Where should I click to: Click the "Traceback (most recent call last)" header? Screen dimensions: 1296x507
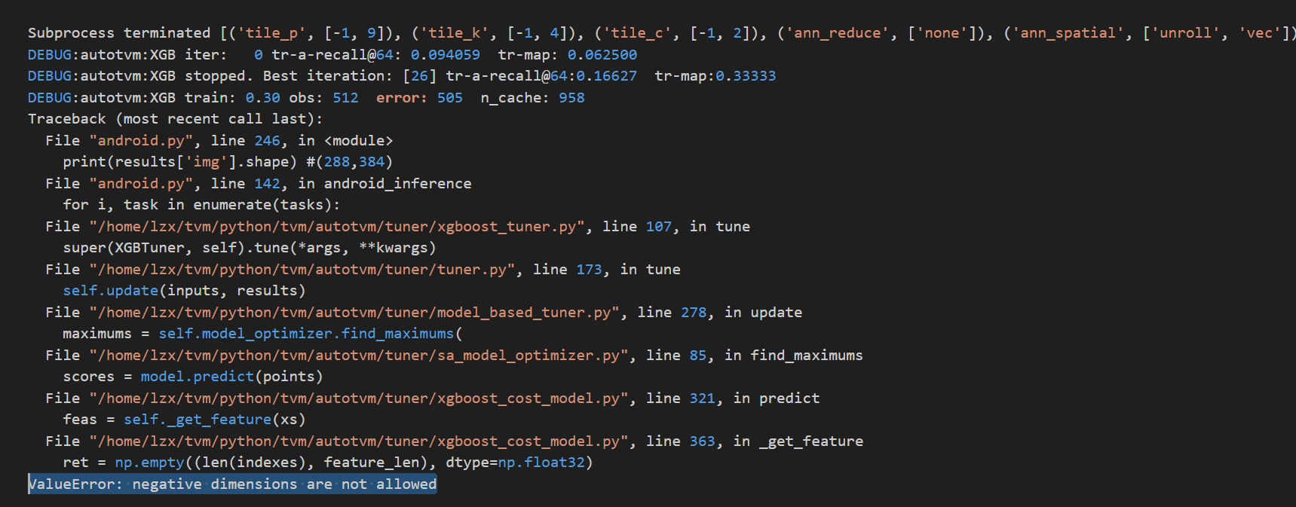[x=175, y=119]
